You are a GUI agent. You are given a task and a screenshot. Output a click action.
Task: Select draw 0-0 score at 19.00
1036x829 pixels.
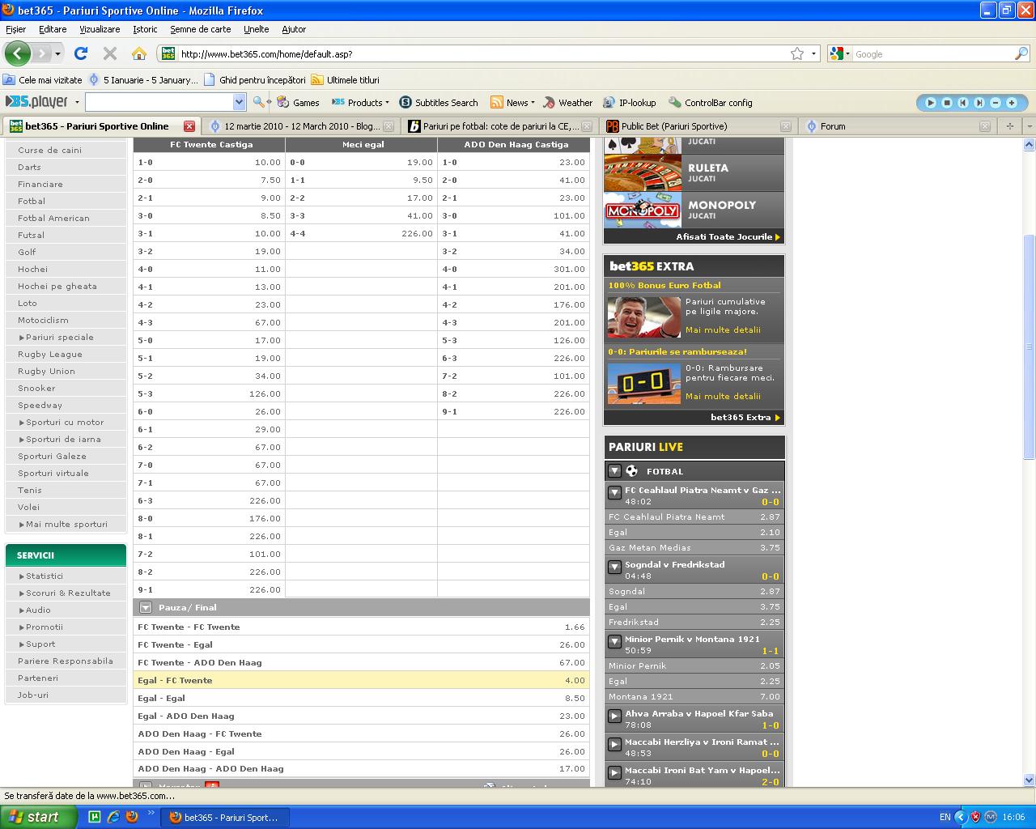pyautogui.click(x=361, y=162)
